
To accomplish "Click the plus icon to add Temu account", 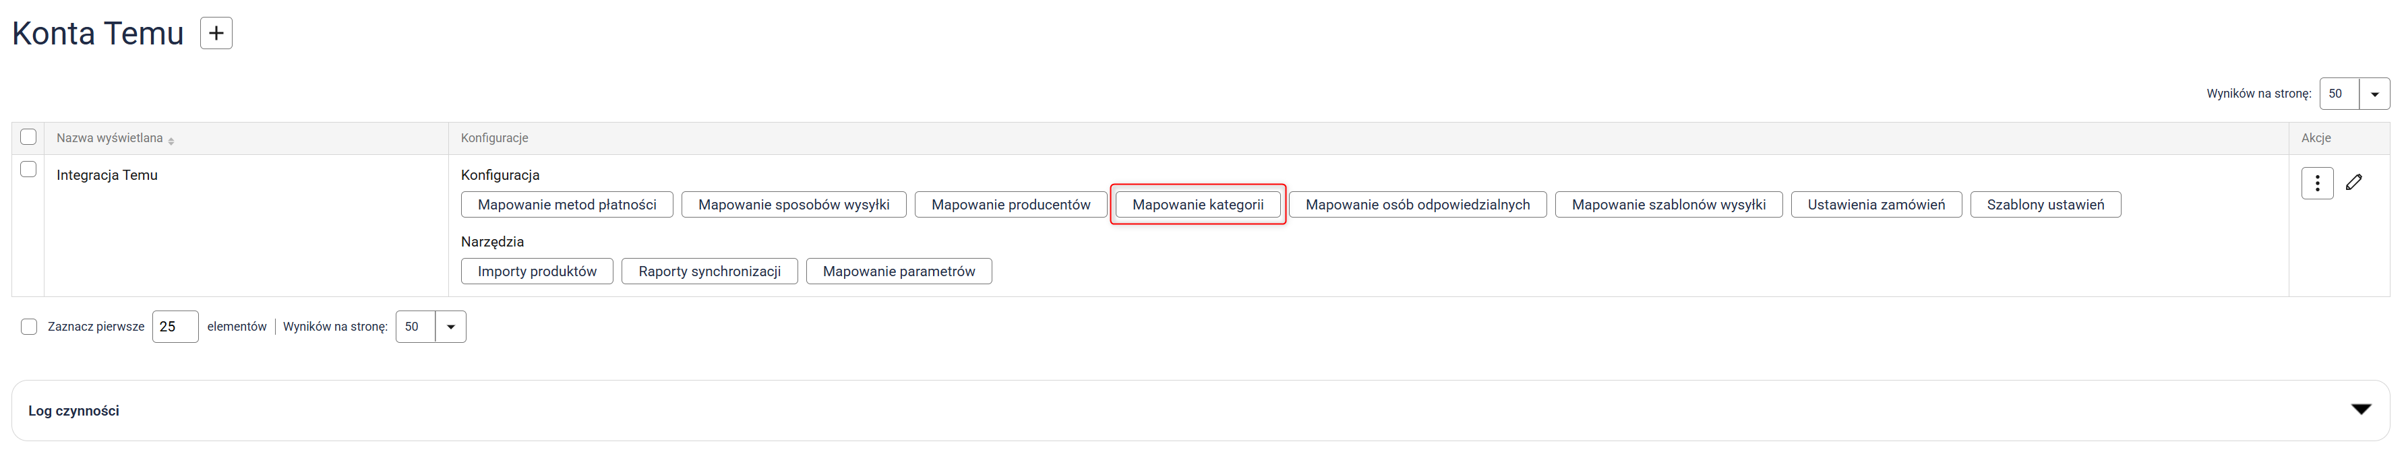I will (216, 34).
